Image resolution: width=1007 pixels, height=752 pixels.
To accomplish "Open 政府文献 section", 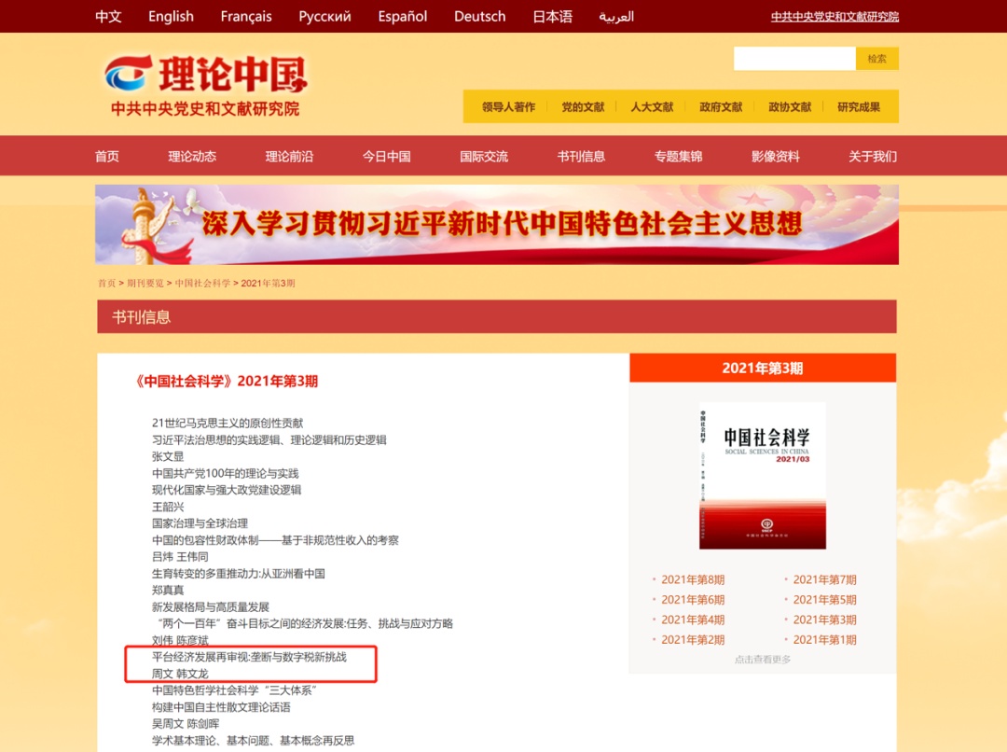I will coord(721,106).
